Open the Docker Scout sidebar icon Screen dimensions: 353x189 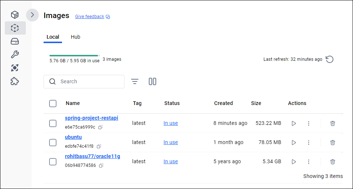pyautogui.click(x=15, y=68)
